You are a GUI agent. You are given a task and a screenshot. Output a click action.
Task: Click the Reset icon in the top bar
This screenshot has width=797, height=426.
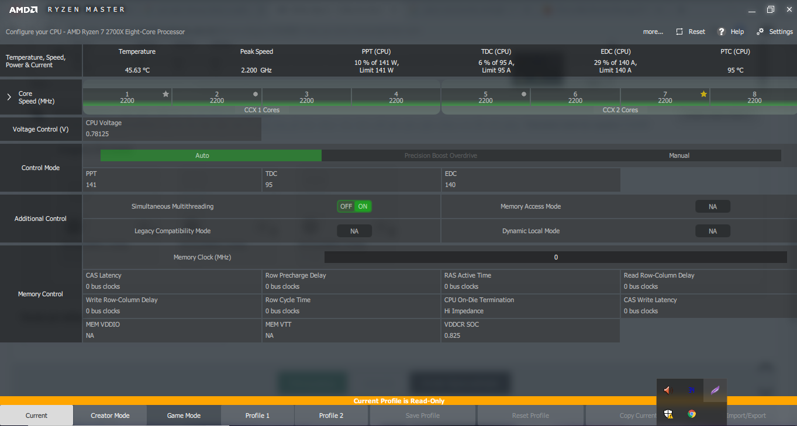pos(679,32)
